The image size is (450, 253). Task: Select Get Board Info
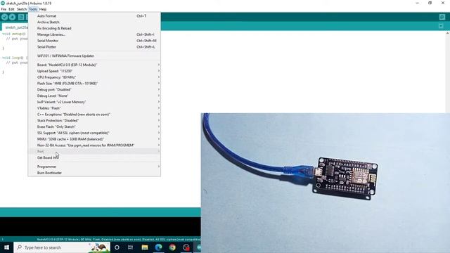tap(94, 157)
